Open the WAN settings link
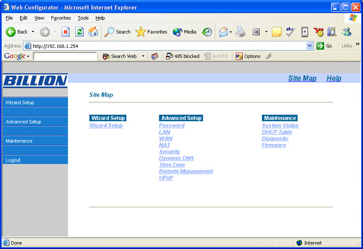Screen dimensions: 363x249 (x=165, y=139)
